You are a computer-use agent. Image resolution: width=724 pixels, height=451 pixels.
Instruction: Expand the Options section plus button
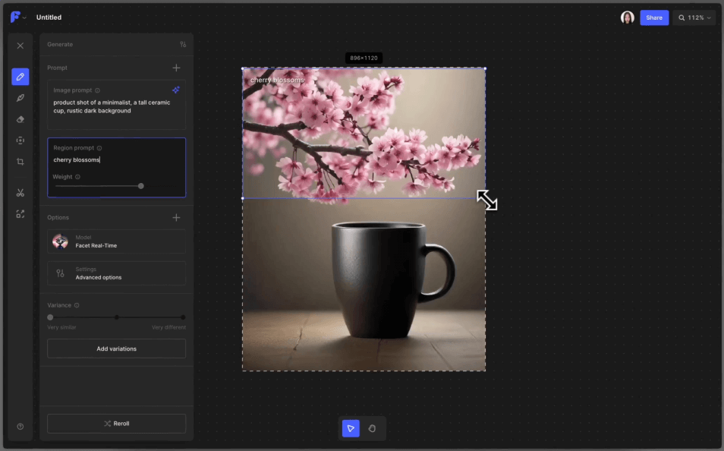click(177, 218)
